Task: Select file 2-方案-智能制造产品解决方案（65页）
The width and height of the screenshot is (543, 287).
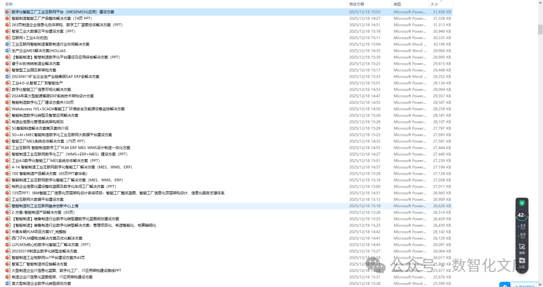Action: [x=43, y=212]
